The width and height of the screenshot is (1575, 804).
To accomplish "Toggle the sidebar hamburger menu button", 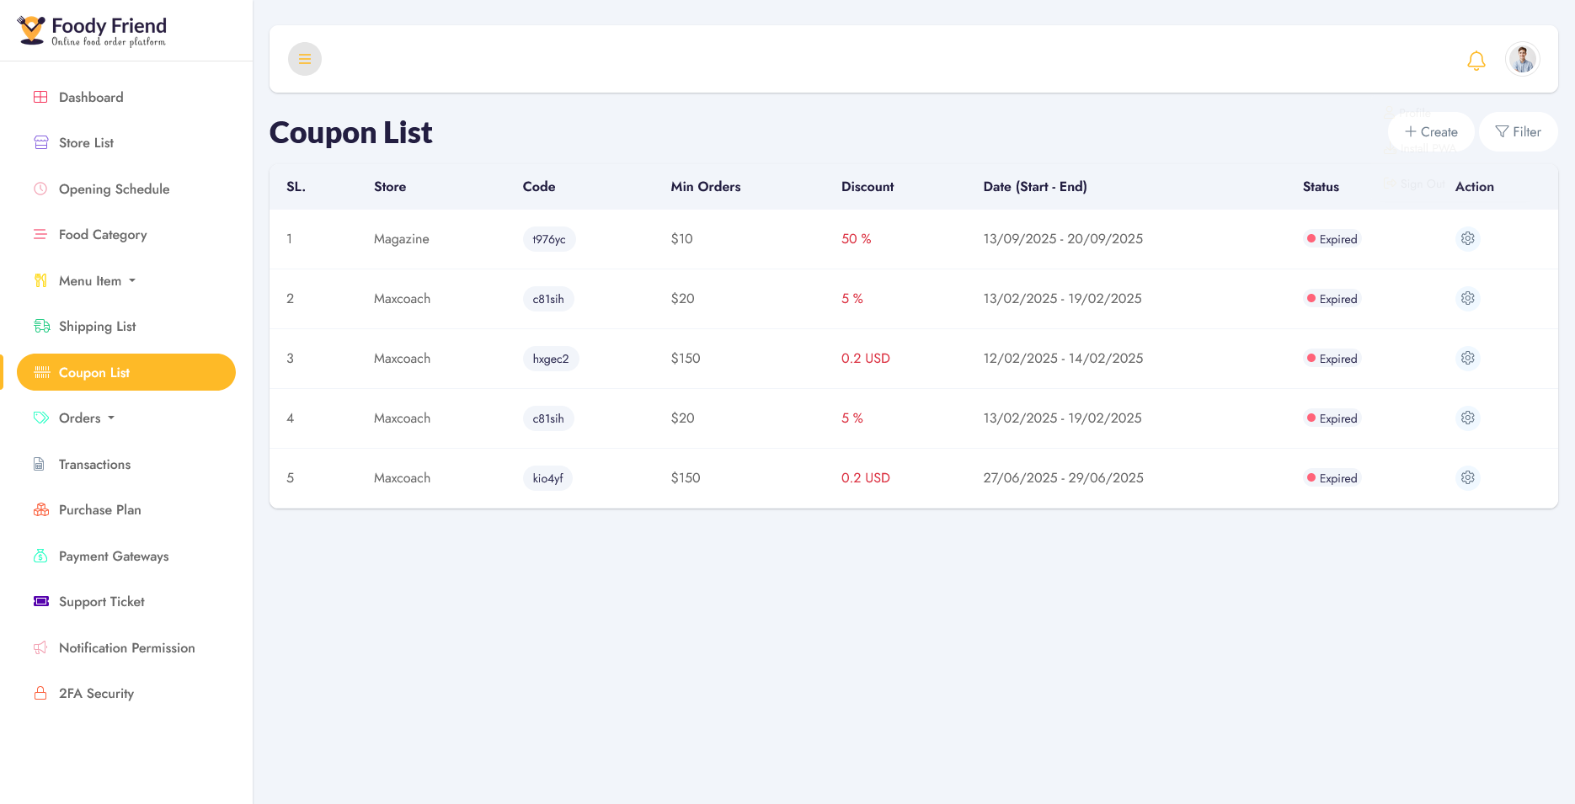I will click(305, 59).
